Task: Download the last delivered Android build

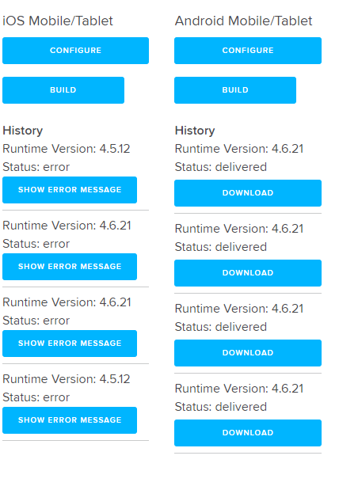Action: pyautogui.click(x=248, y=433)
